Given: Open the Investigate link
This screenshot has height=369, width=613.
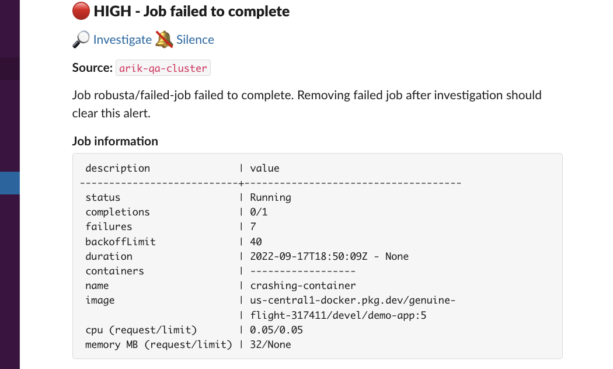Looking at the screenshot, I should click(x=122, y=40).
